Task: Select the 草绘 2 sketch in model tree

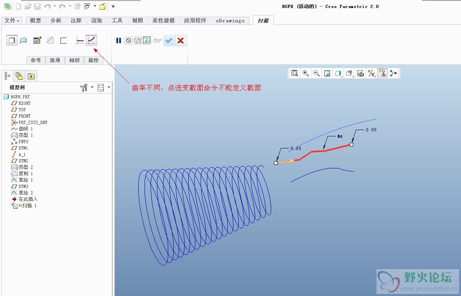Action: click(22, 193)
